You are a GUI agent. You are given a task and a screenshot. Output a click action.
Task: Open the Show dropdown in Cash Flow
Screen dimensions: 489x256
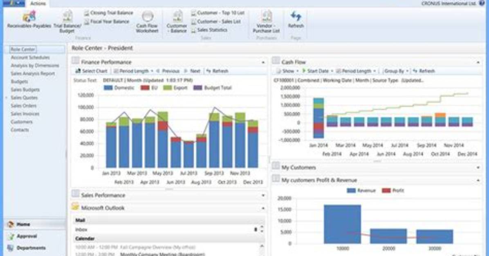[287, 71]
